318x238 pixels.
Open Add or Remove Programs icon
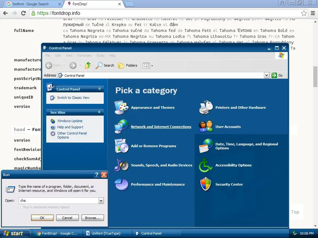click(x=121, y=146)
